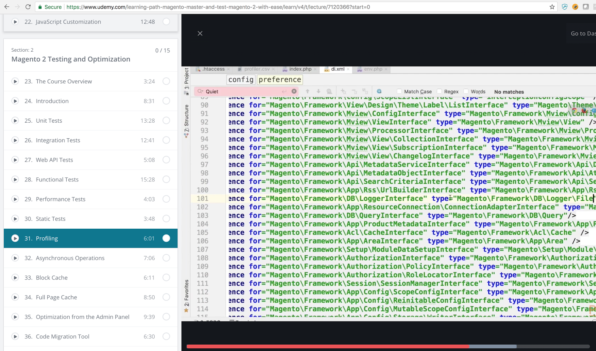This screenshot has height=351, width=596.
Task: Go to next search occurrence arrow
Action: click(x=318, y=91)
